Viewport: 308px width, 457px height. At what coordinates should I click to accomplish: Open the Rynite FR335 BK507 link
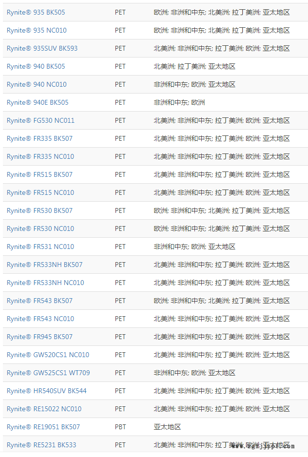(39, 138)
